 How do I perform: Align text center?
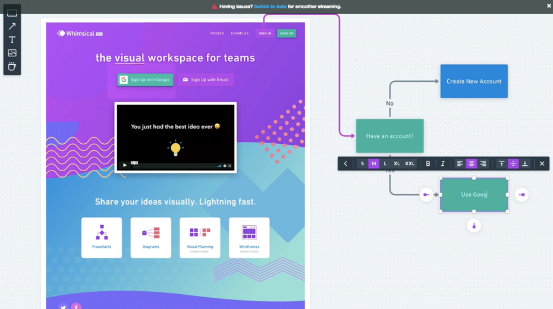(x=471, y=163)
